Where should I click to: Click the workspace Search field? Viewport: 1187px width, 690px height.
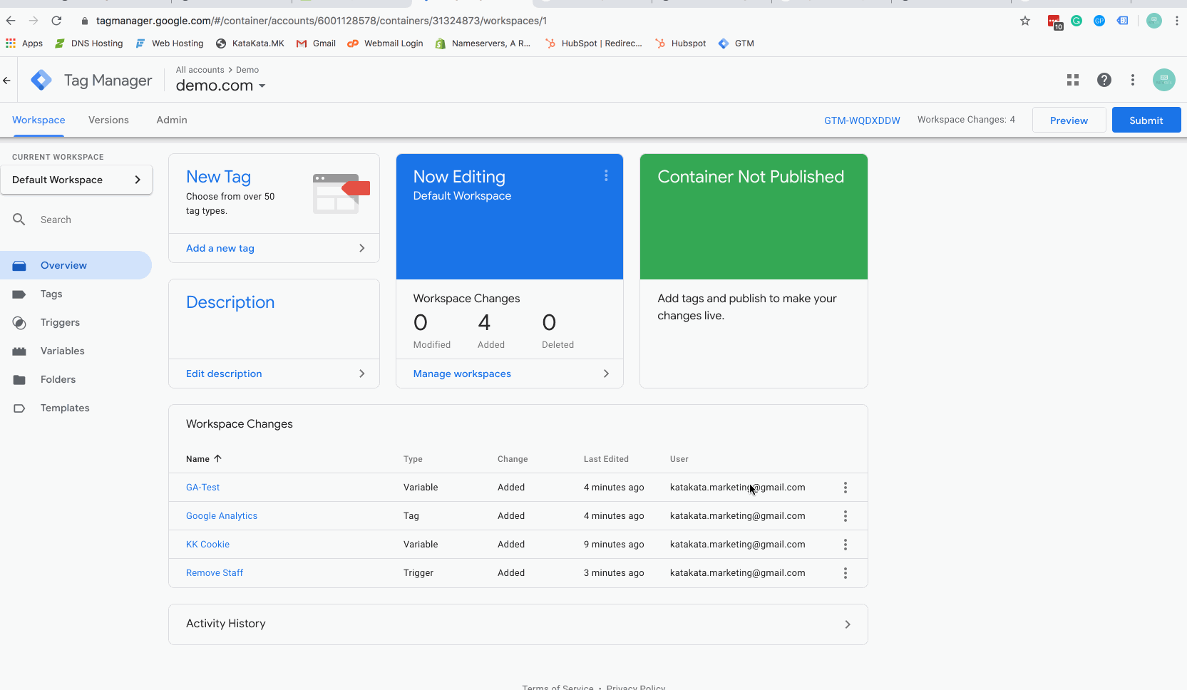78,220
